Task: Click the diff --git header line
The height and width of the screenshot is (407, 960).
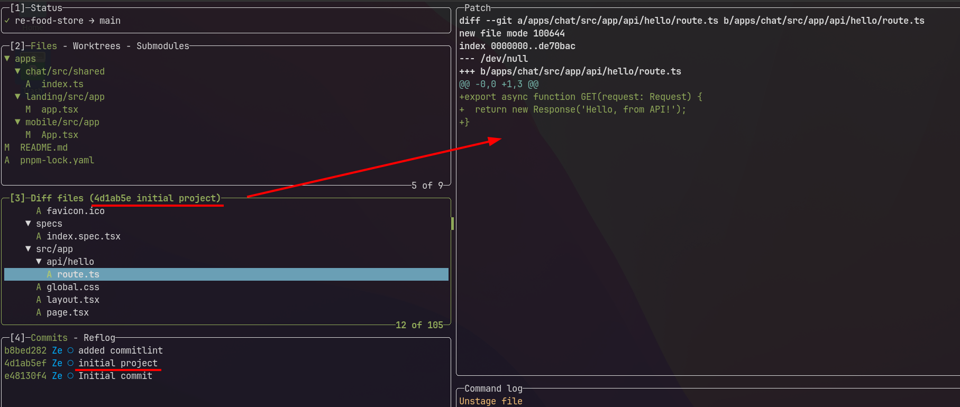Action: click(692, 21)
